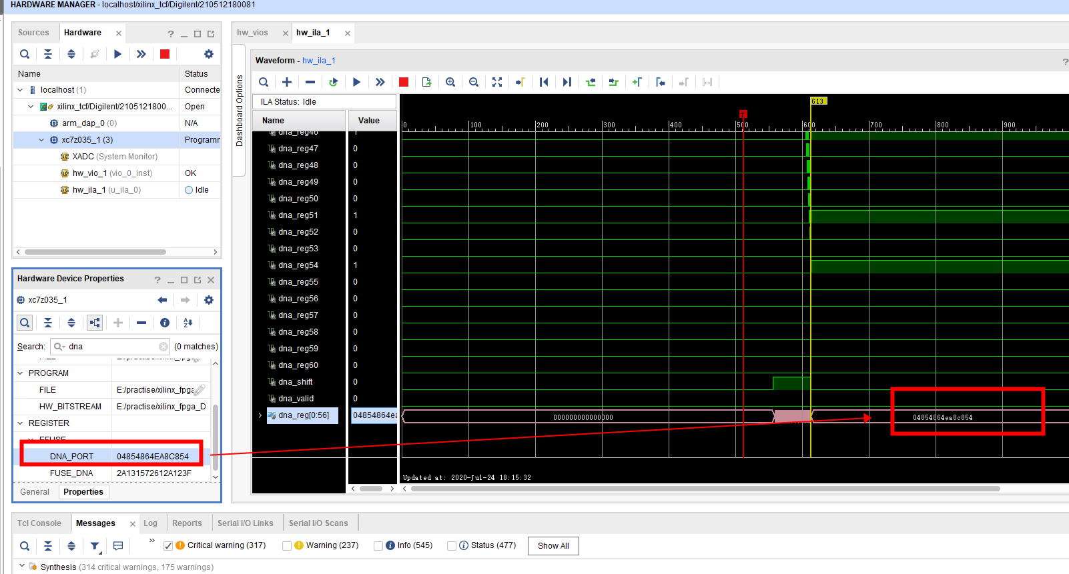Image resolution: width=1069 pixels, height=574 pixels.
Task: Search within Hardware panel
Action: [25, 54]
